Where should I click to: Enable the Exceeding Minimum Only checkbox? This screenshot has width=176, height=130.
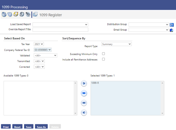103,54
